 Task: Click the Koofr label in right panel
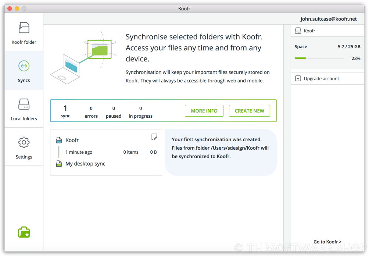tap(309, 31)
